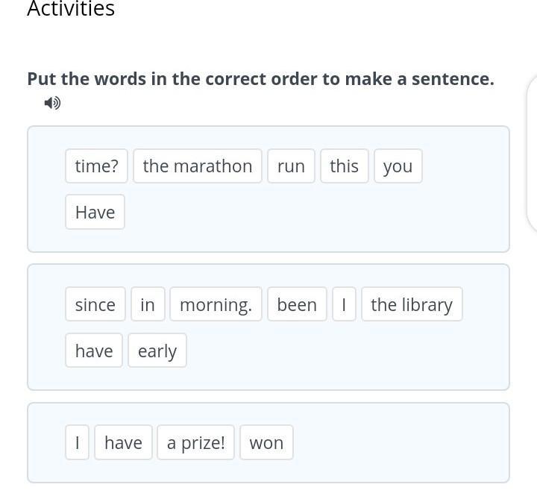
Task: Click the 'I' tile in third sentence
Action: [77, 443]
